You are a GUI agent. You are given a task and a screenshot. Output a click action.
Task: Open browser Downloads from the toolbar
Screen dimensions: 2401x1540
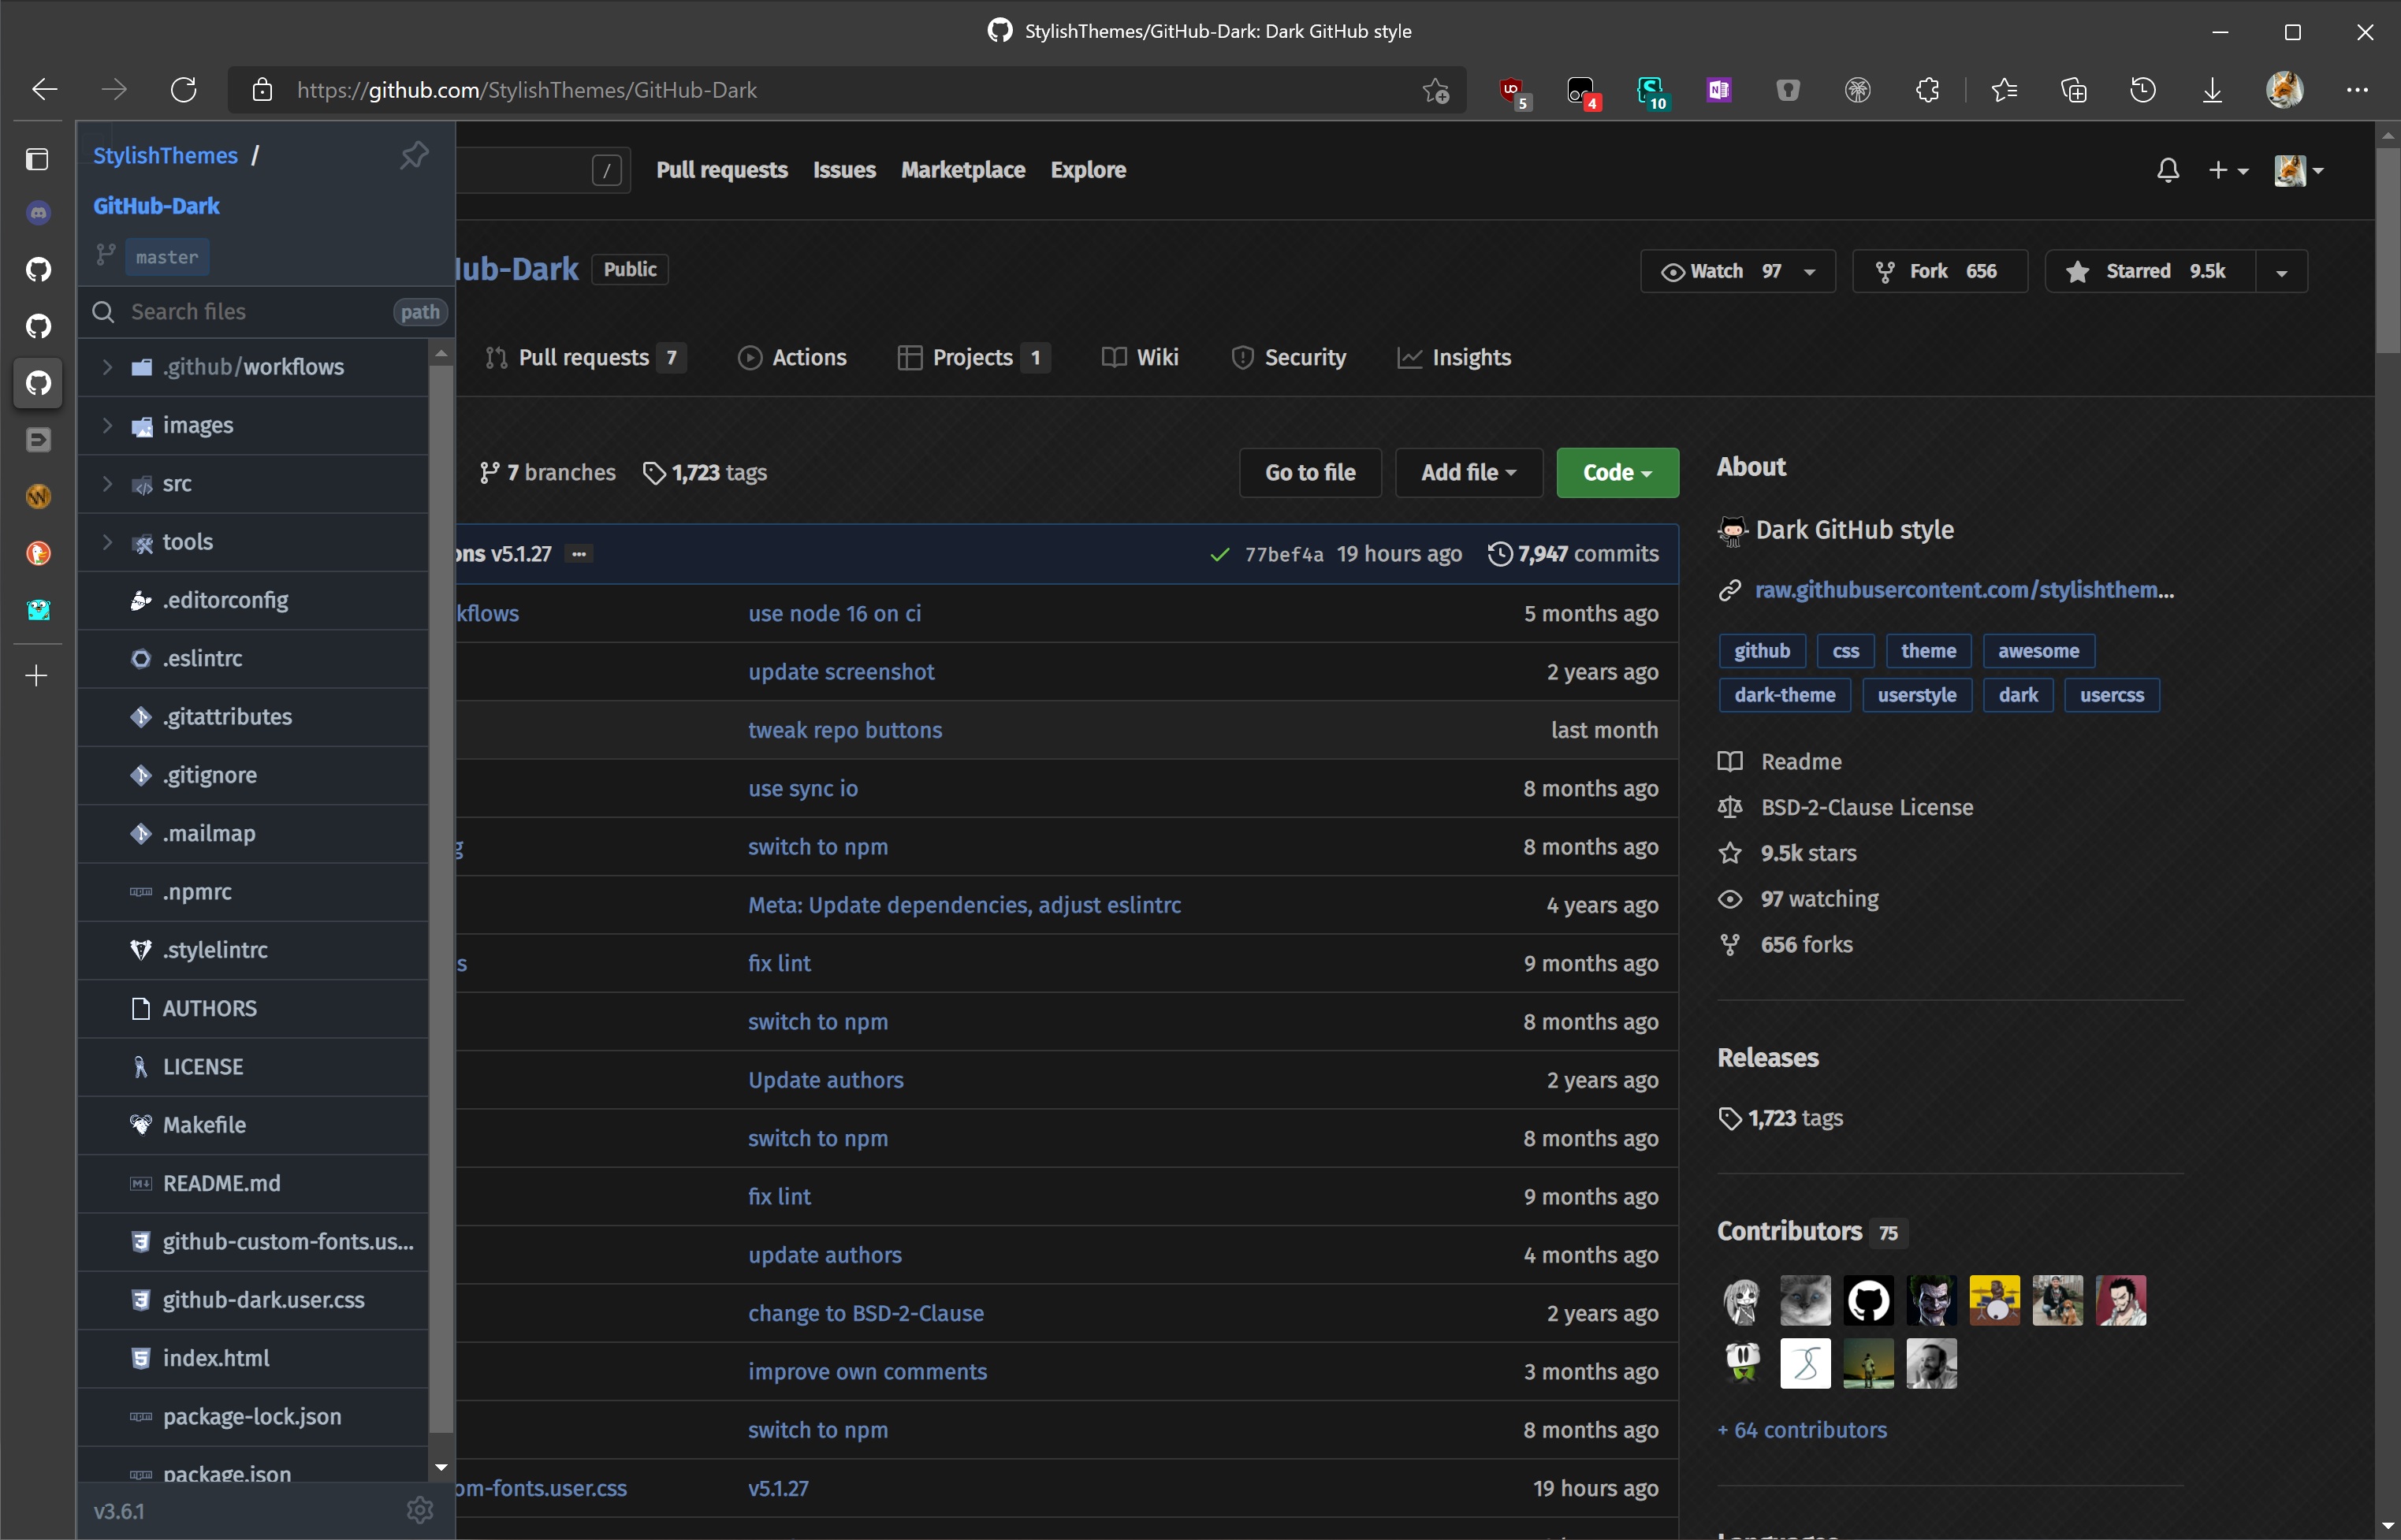tap(2212, 90)
